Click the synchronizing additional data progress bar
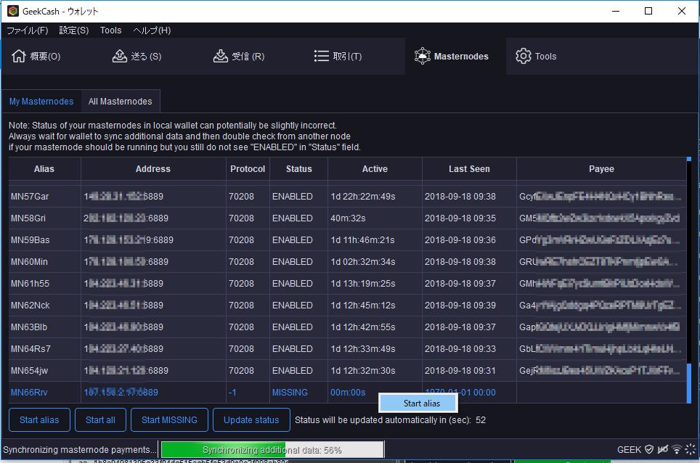Screen dimensions: 700x463 pyautogui.click(x=272, y=450)
